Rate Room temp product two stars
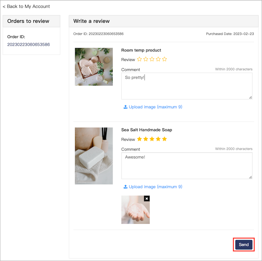 [x=146, y=59]
